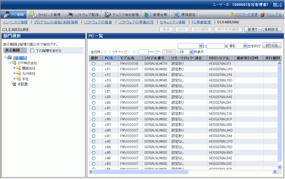Click the horizontal scrollbar in PC list
The image size is (285, 179).
coord(141,172)
